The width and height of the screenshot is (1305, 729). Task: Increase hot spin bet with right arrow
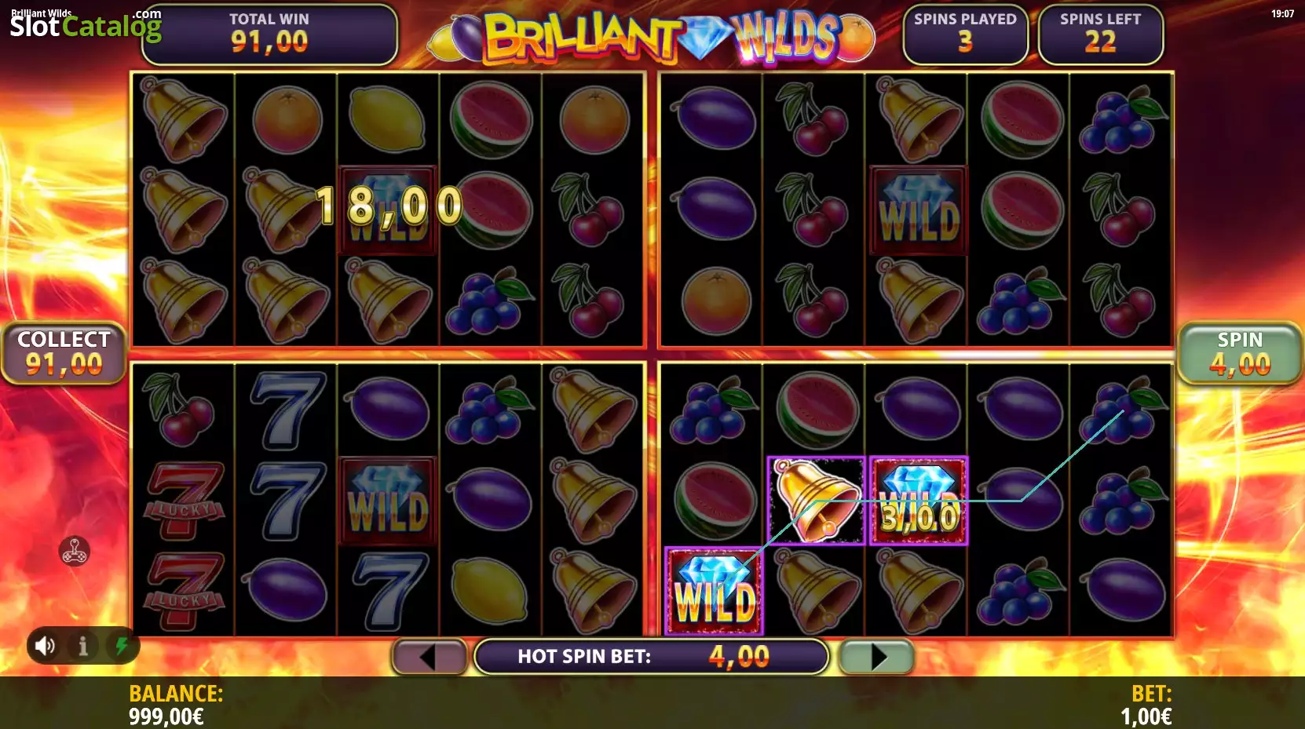click(877, 657)
